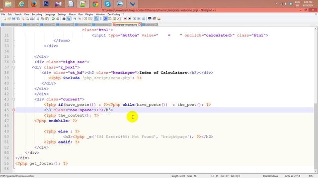This screenshot has width=318, height=178.
Task: Click the vertical scrollbar up arrow
Action: click(x=316, y=29)
